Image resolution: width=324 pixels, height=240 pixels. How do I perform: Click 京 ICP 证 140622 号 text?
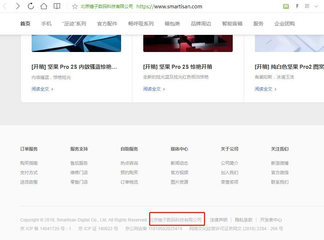pos(98,229)
